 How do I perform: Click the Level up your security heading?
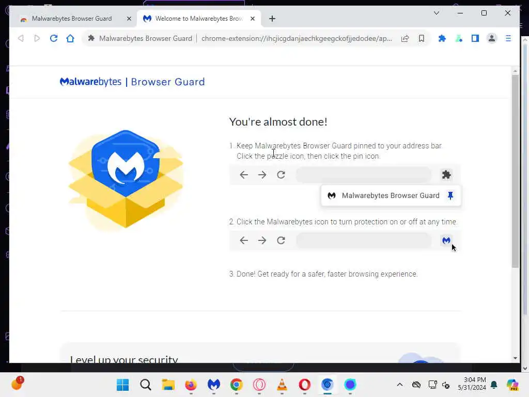[124, 360]
